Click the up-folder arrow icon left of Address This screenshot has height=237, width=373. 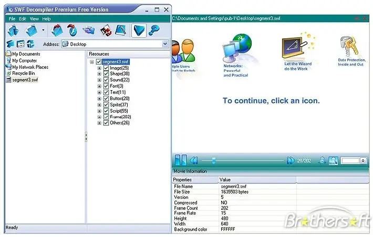tap(10, 44)
